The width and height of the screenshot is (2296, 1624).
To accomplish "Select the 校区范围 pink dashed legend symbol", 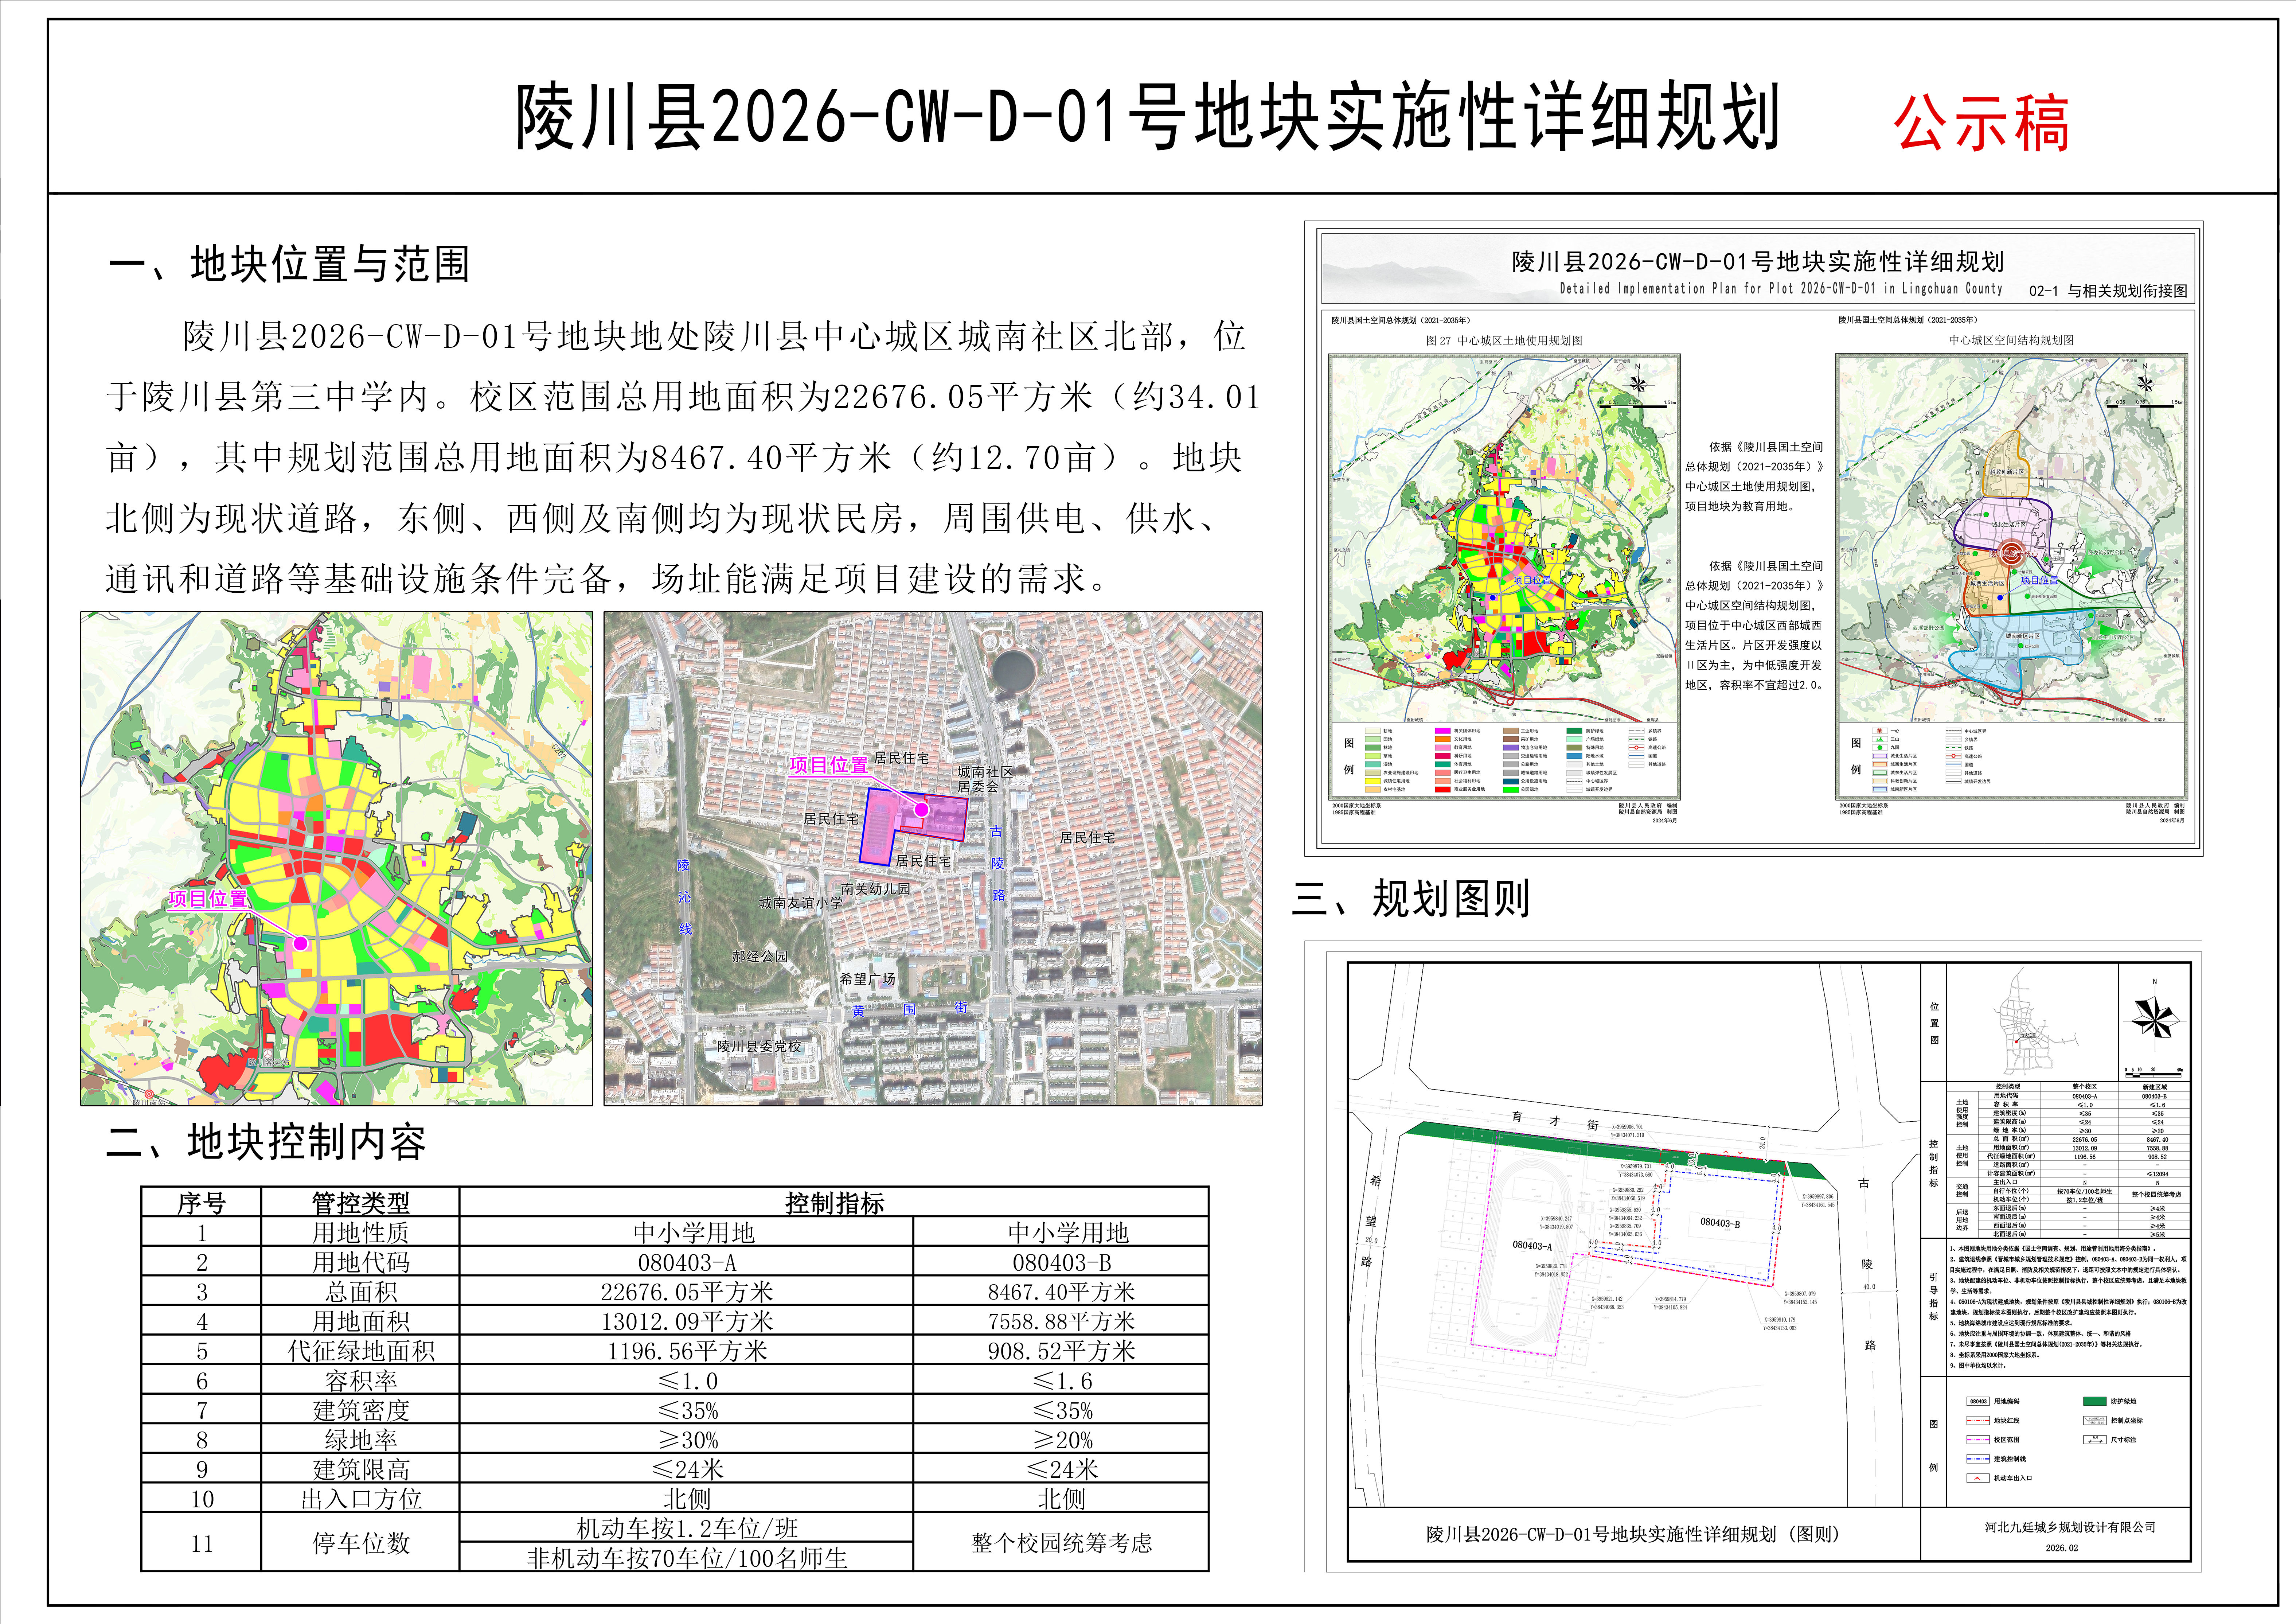I will click(x=1978, y=1440).
